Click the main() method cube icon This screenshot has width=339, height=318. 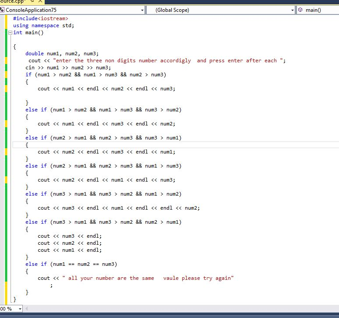[x=300, y=10]
